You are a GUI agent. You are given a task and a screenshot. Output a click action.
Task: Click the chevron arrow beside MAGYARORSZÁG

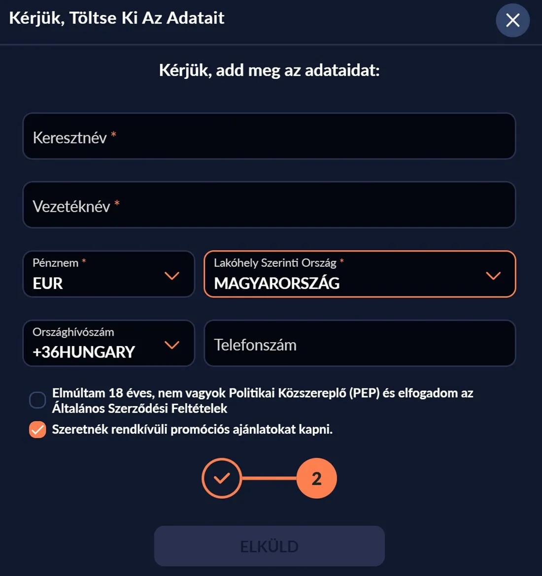click(x=493, y=276)
